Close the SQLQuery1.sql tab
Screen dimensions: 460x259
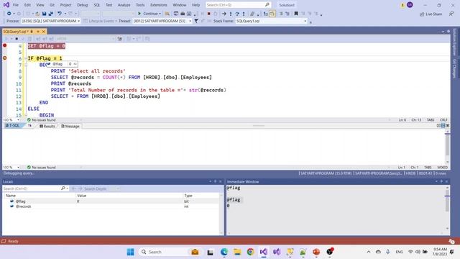coord(43,32)
